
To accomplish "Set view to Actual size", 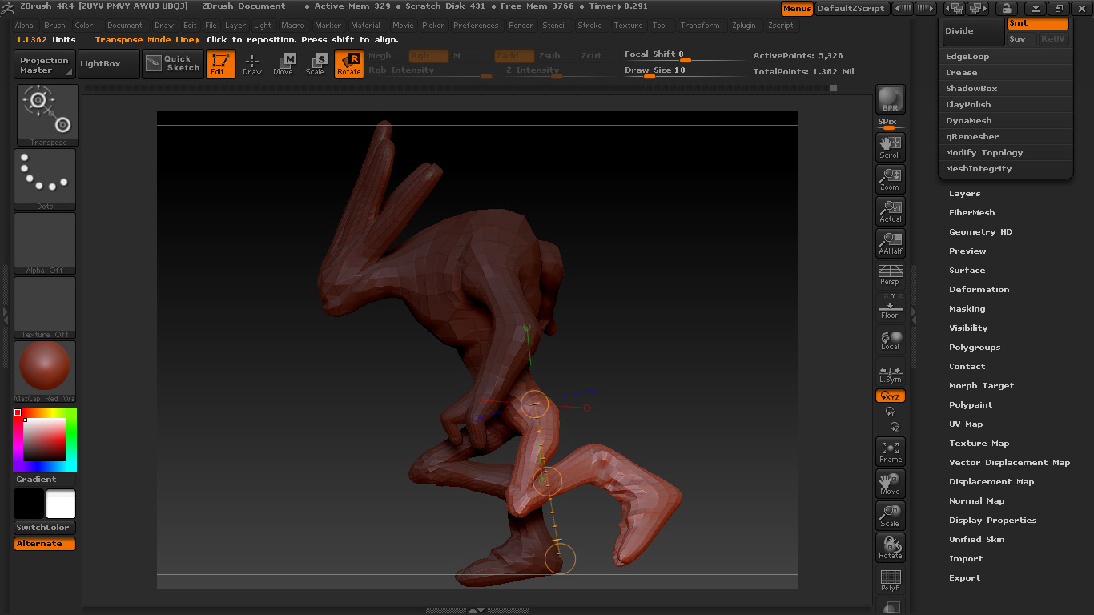I will [890, 211].
